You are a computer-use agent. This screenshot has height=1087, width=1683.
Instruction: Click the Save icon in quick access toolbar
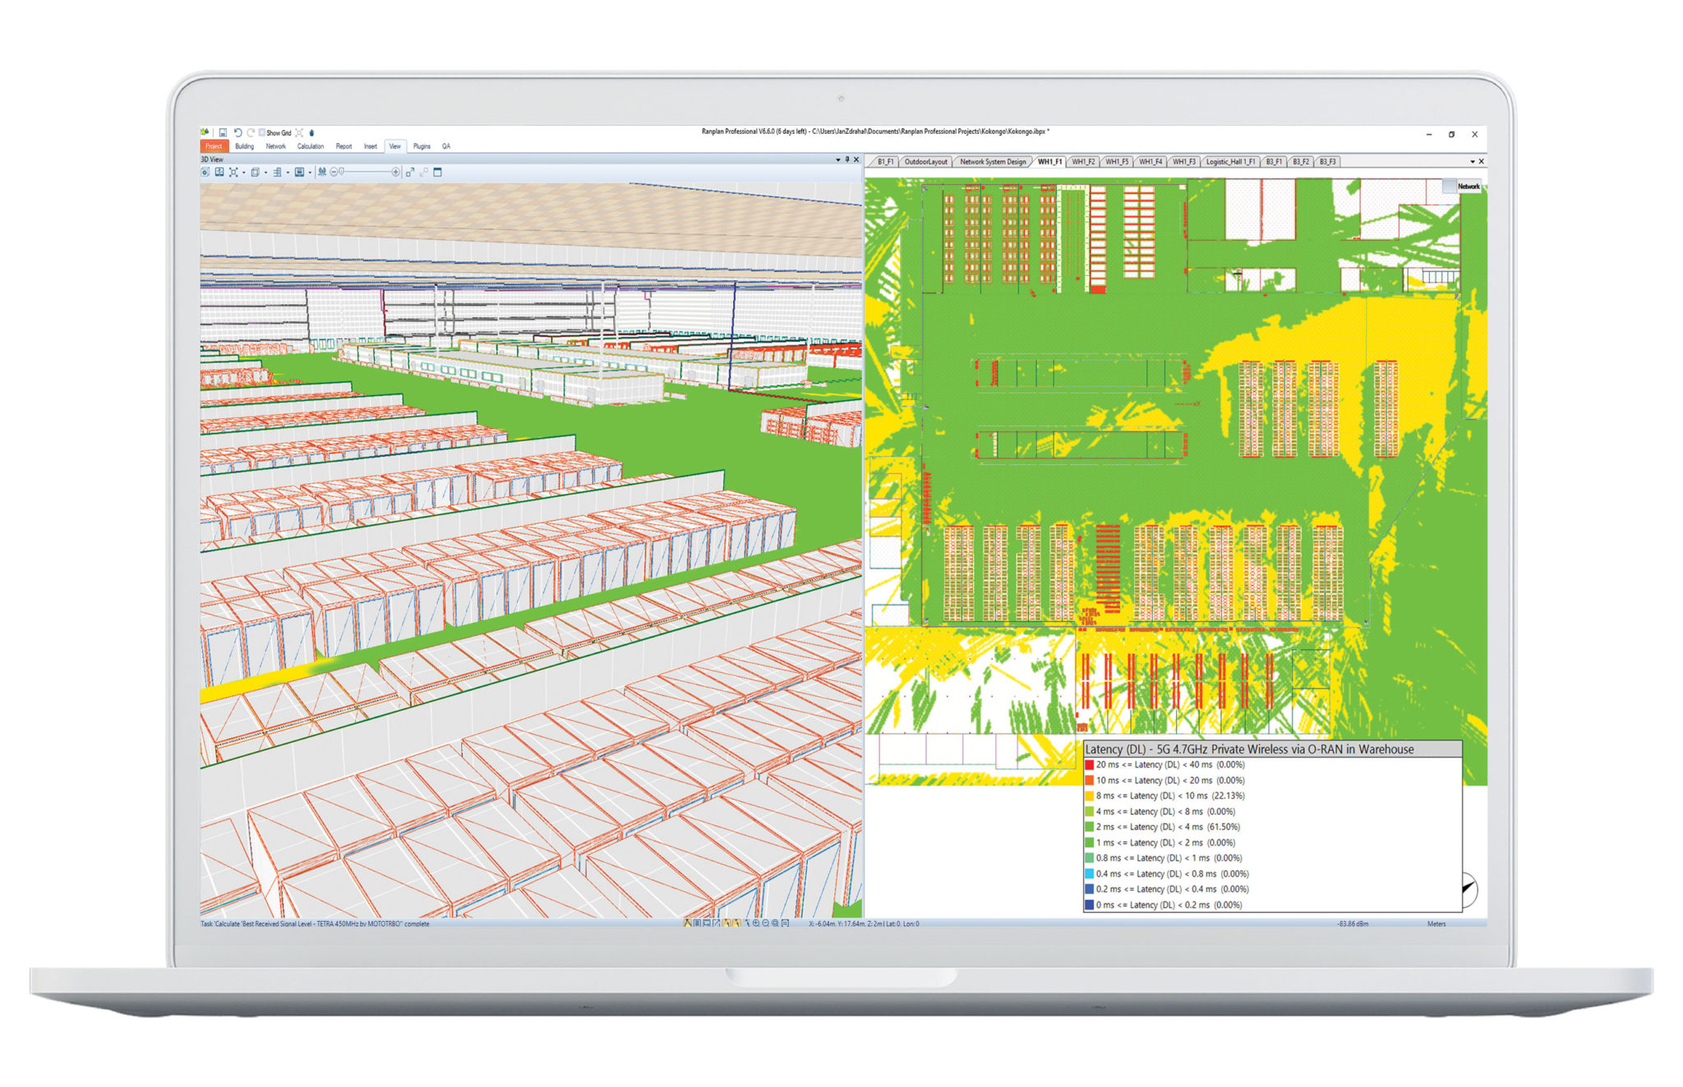tap(223, 132)
